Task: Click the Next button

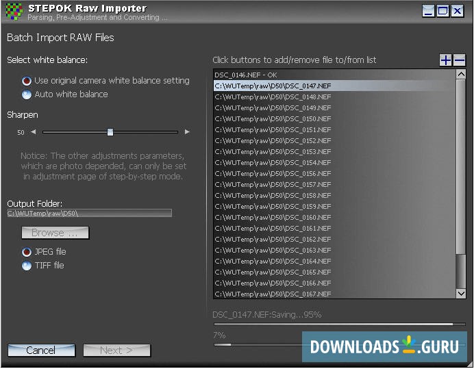Action: click(x=116, y=351)
